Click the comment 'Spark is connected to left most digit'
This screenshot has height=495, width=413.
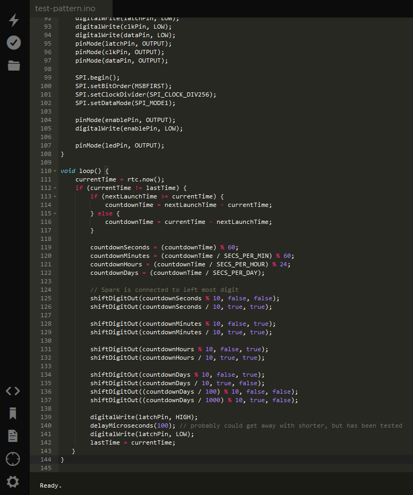(x=164, y=290)
